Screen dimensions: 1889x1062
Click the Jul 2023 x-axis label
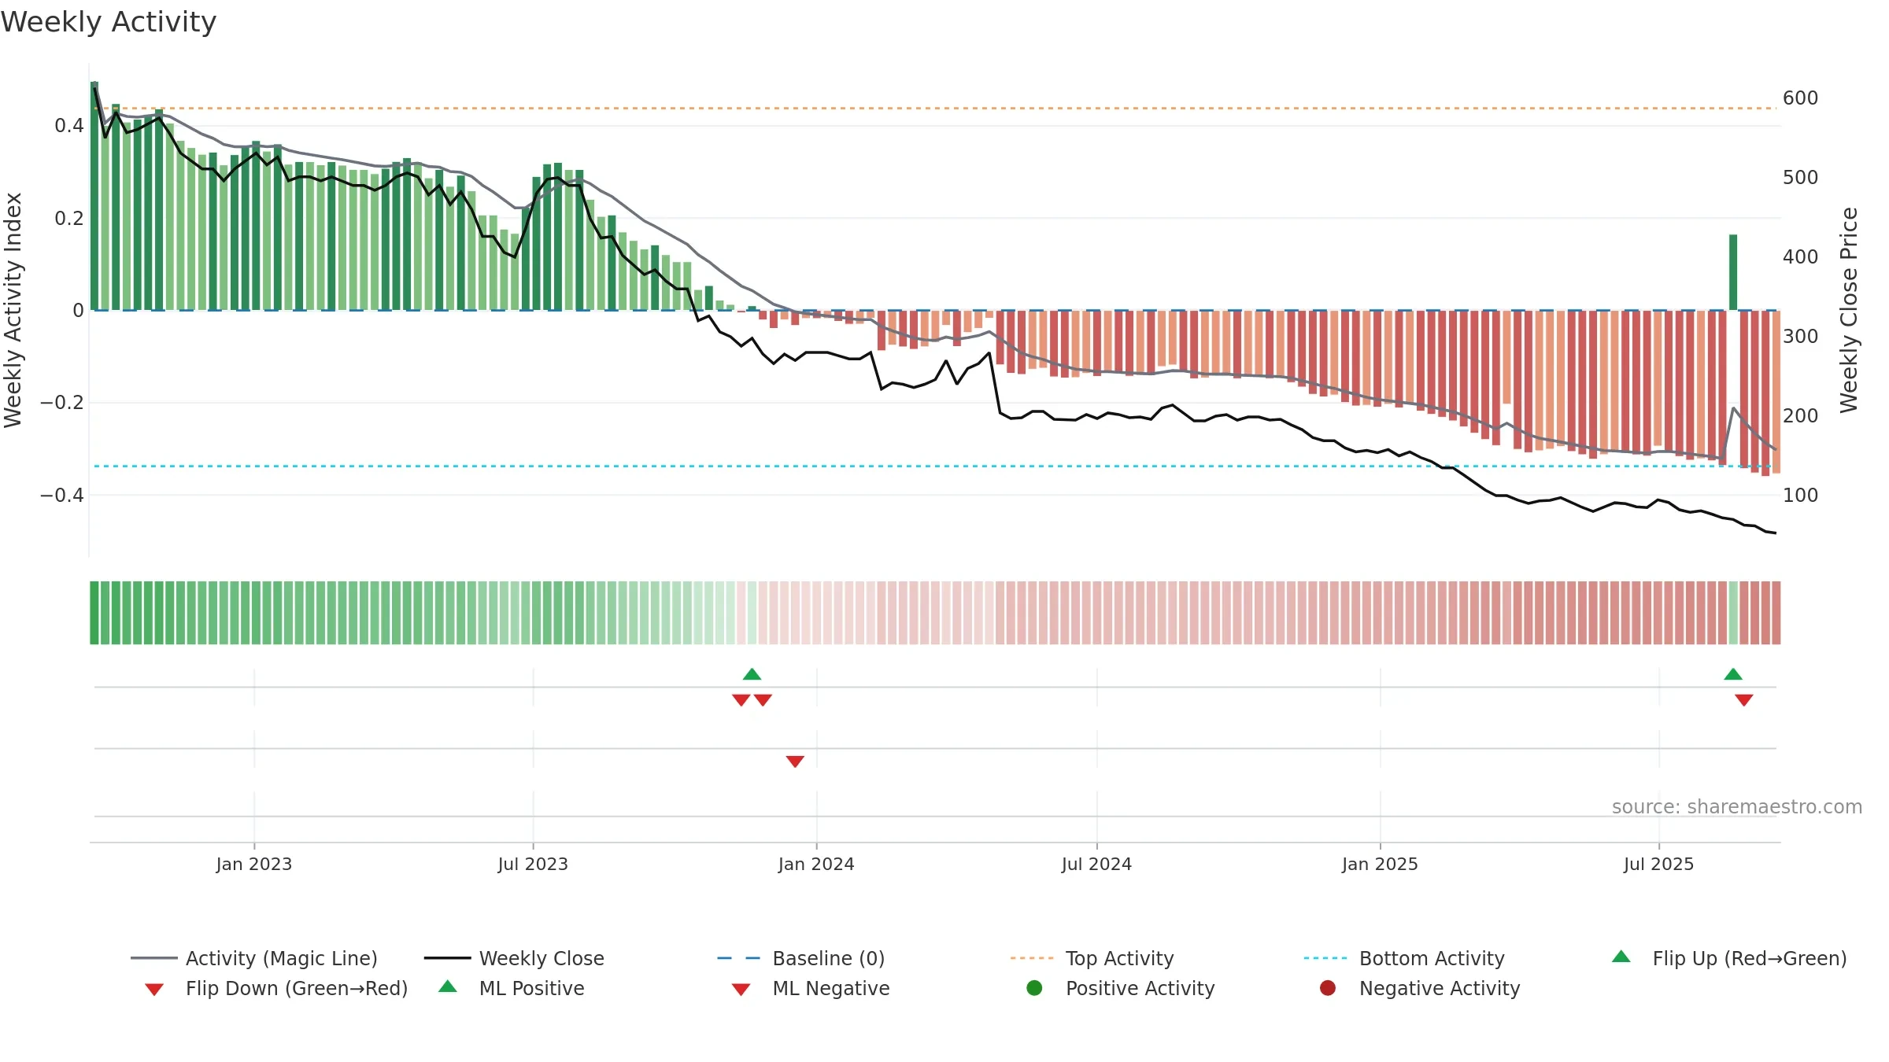[533, 864]
